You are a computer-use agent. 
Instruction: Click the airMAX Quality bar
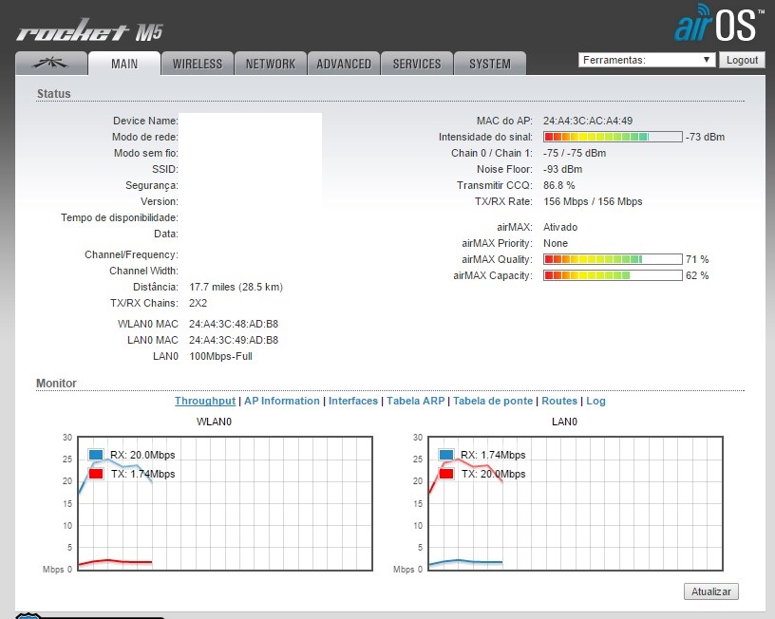[613, 259]
